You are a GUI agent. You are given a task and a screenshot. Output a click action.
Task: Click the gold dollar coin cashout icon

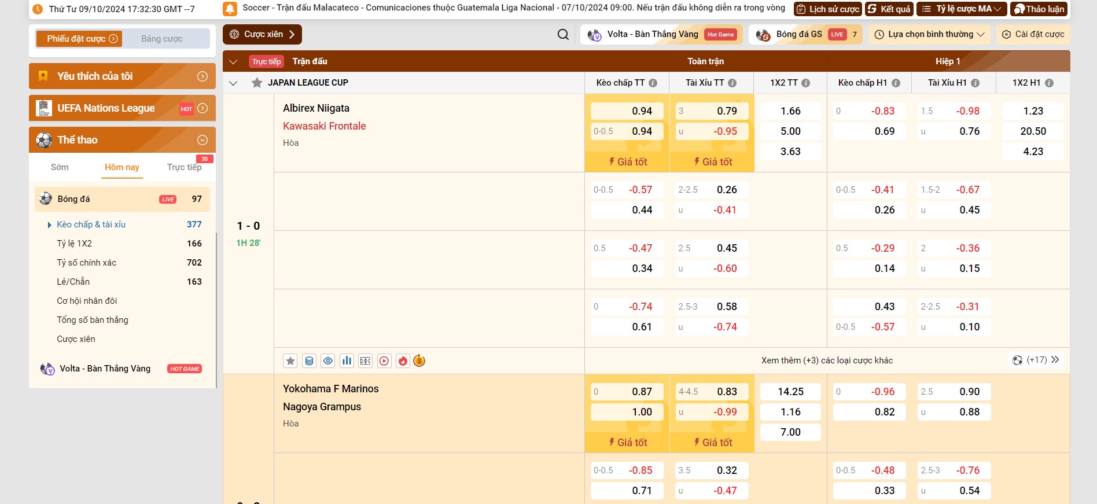pyautogui.click(x=419, y=361)
